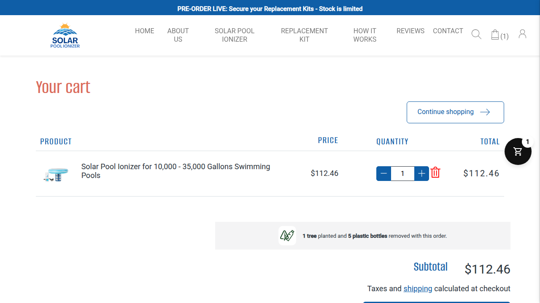The height and width of the screenshot is (303, 540).
Task: Click the $112.46 line total
Action: tap(481, 173)
